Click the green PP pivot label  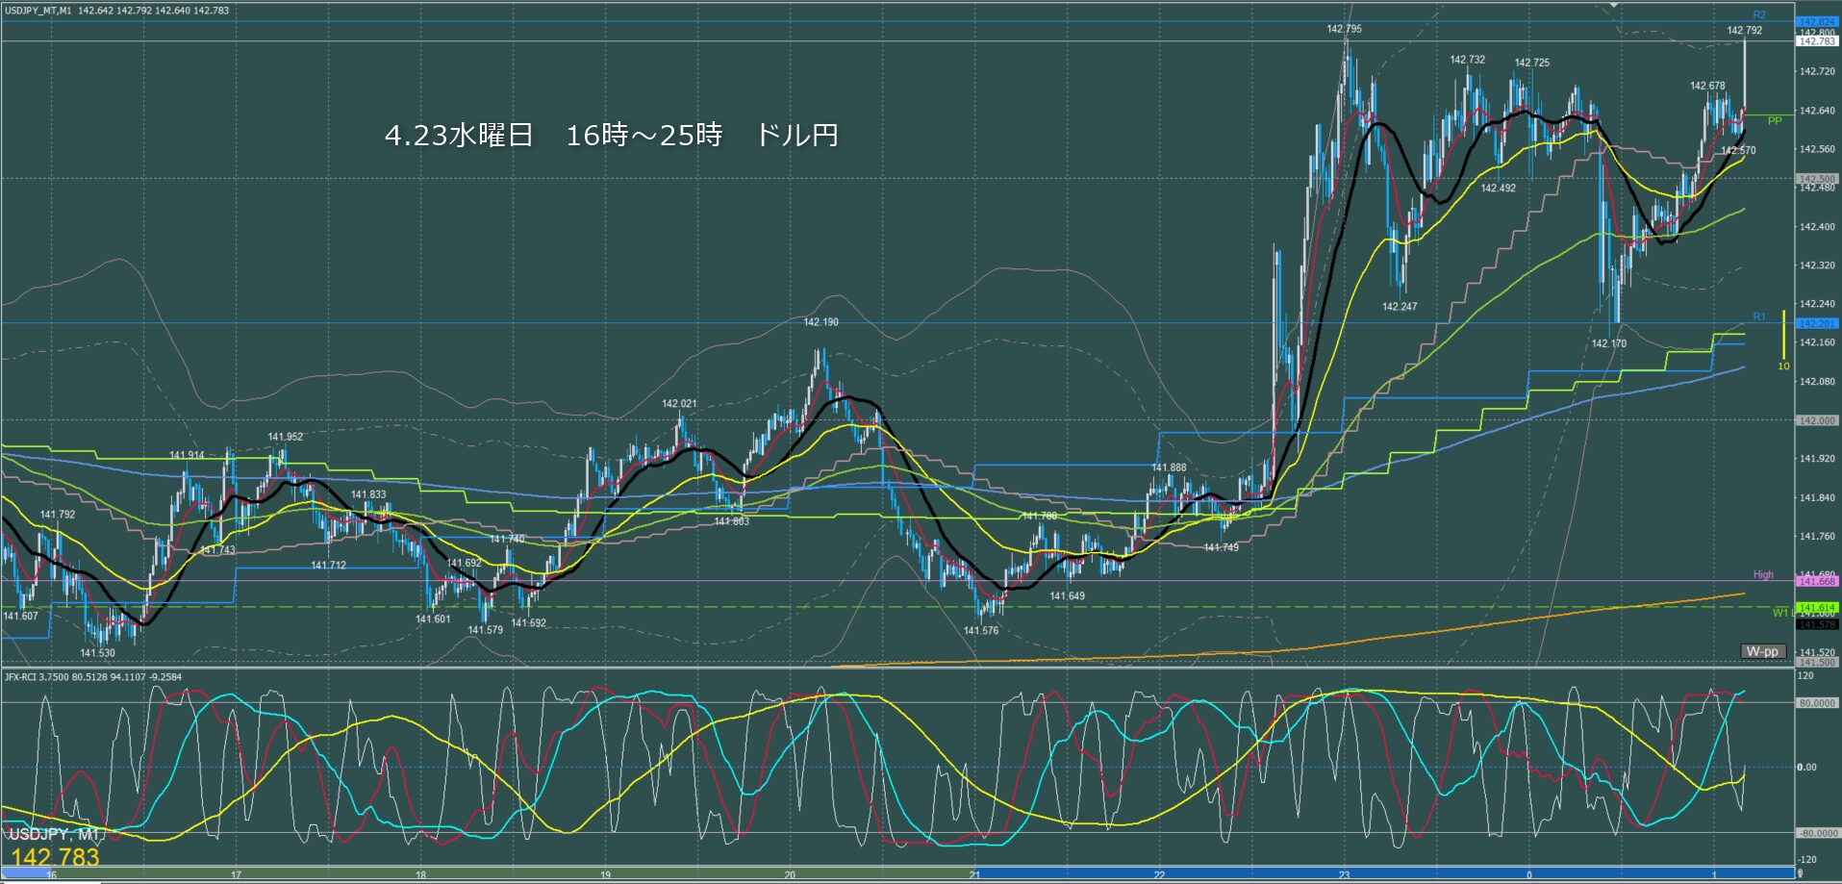[x=1775, y=121]
